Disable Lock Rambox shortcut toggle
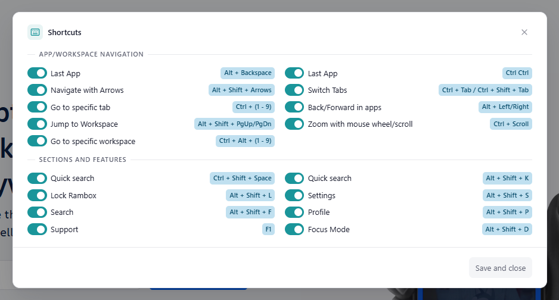Screen dimensions: 559x300 37,195
